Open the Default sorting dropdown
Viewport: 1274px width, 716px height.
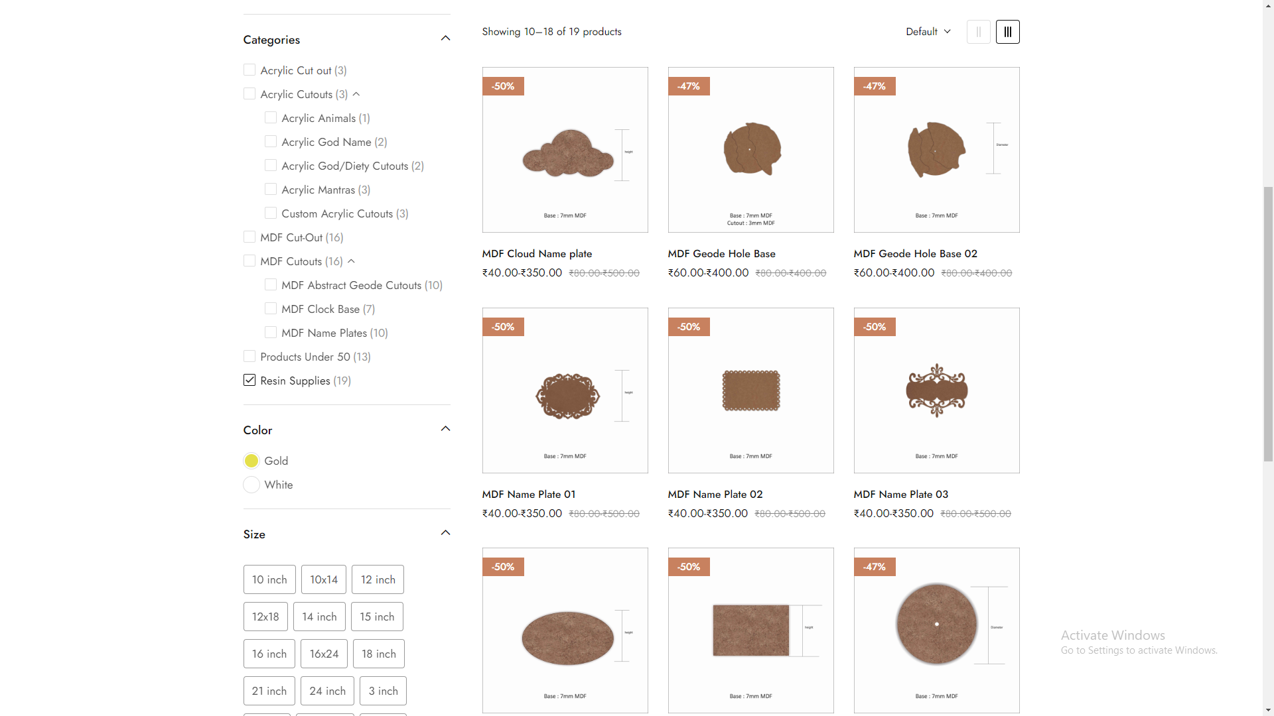pyautogui.click(x=928, y=32)
